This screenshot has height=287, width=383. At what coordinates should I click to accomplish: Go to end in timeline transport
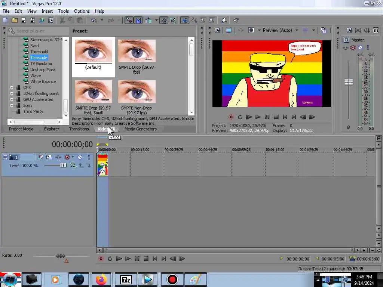pyautogui.click(x=164, y=259)
